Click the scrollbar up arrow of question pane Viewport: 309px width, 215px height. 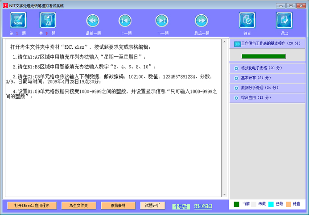tap(224, 42)
